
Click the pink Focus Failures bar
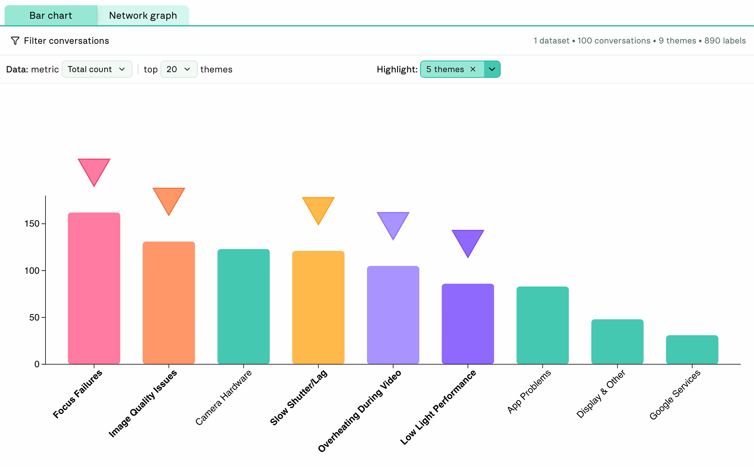click(x=94, y=288)
